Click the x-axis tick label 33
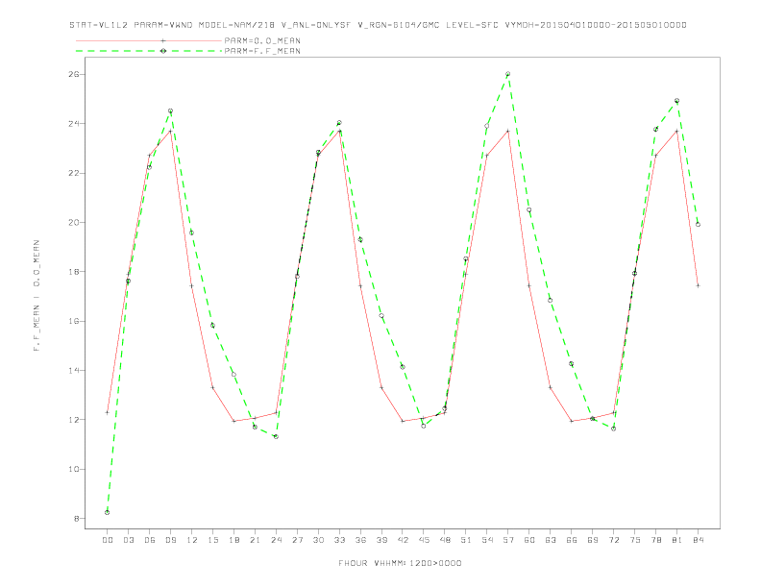Viewport: 761px width, 588px height. coord(339,540)
